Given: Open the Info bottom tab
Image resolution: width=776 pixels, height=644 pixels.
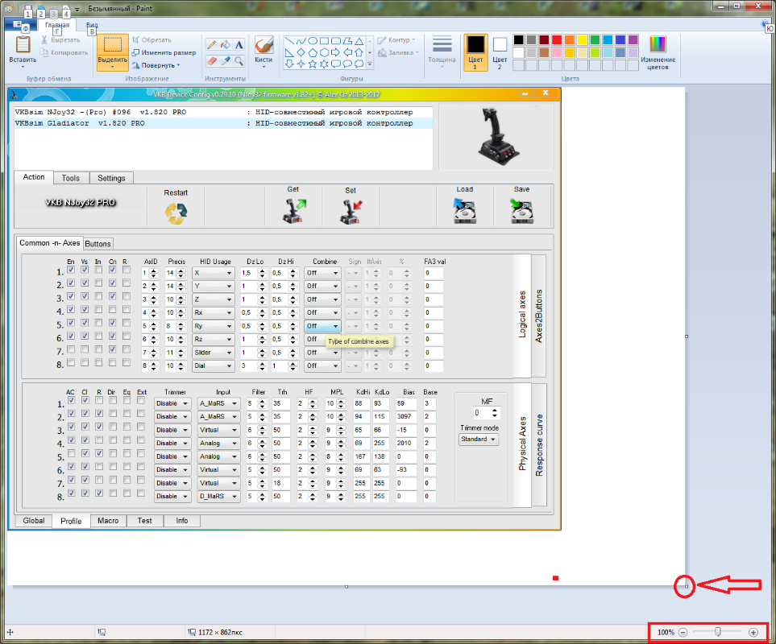Looking at the screenshot, I should pos(181,521).
